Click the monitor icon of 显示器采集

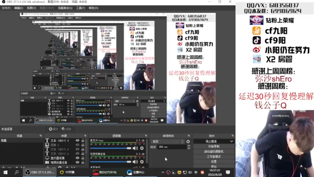47,158
